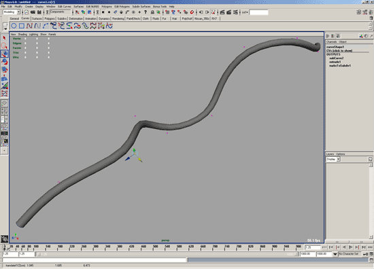
Task: Click the IPR render clapper icon
Action: coord(228,12)
